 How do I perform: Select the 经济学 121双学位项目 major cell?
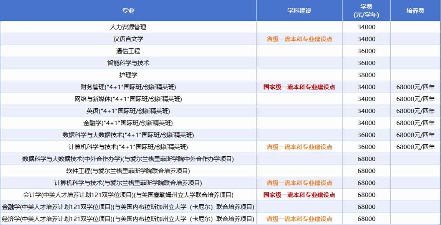128,219
